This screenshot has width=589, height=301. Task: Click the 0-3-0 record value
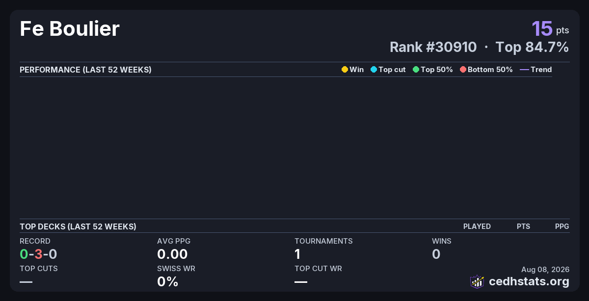pos(38,254)
